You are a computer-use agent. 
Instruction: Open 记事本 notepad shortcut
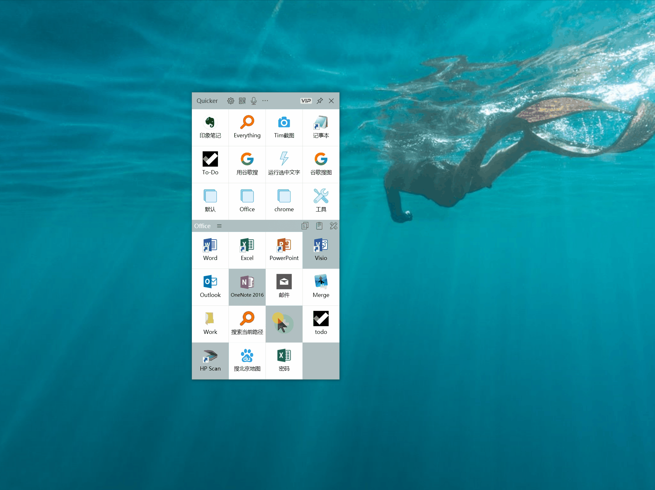(x=321, y=128)
